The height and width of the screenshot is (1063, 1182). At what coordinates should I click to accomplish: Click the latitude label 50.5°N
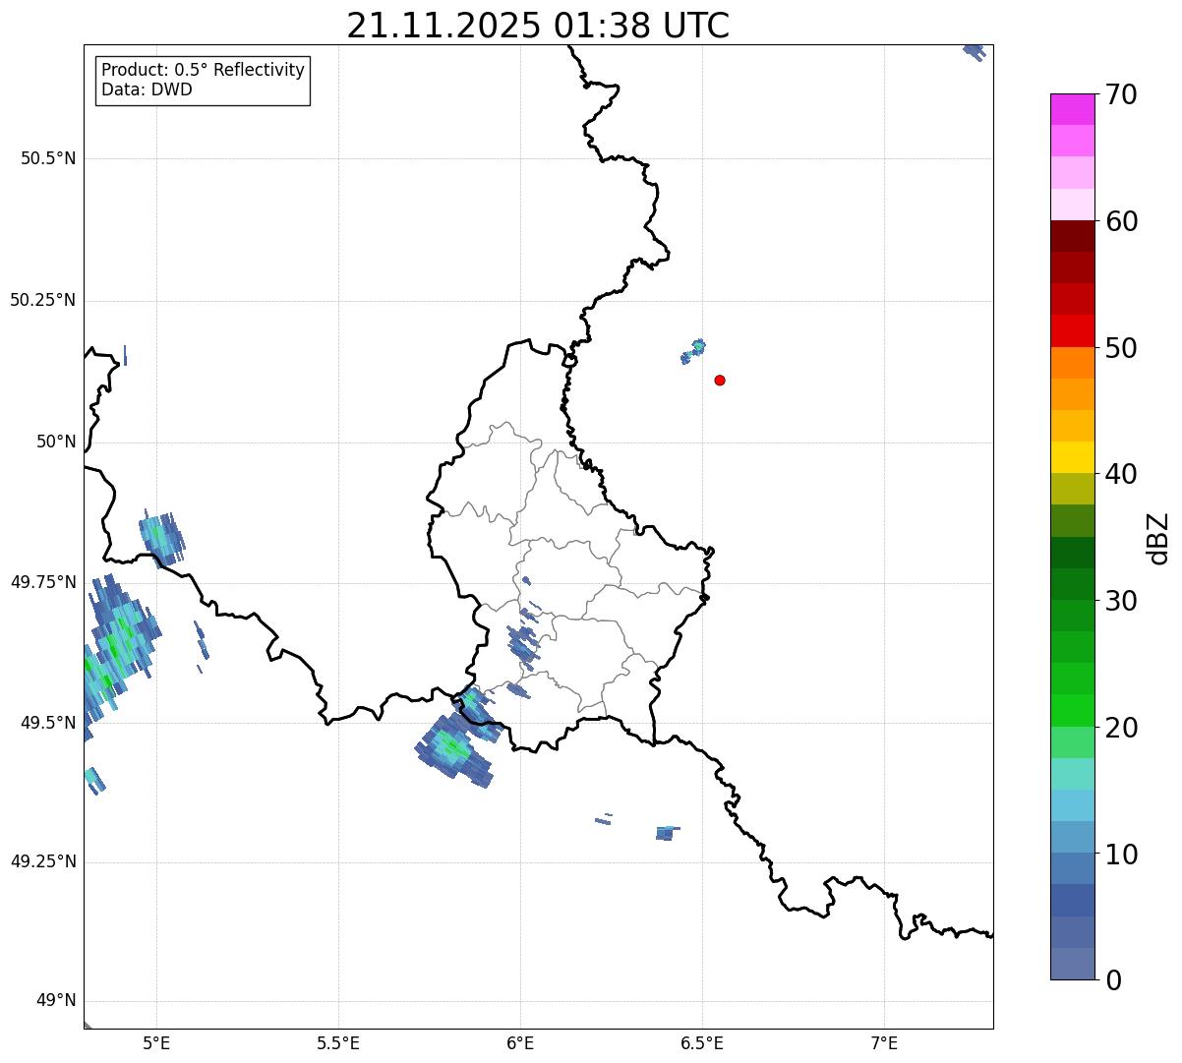click(48, 159)
